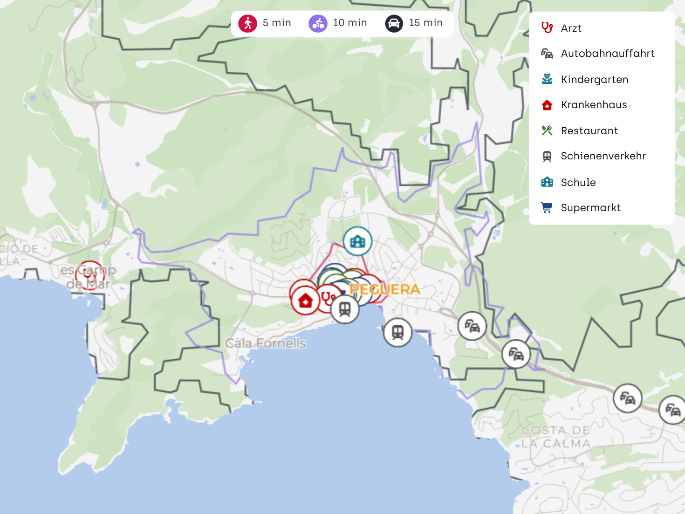Image resolution: width=685 pixels, height=514 pixels.
Task: Choose Kindergarten in the legend list
Action: (594, 80)
